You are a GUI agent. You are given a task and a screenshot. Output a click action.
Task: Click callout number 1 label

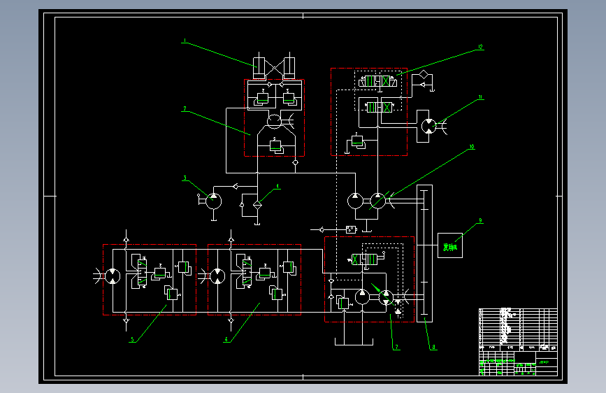click(x=185, y=41)
